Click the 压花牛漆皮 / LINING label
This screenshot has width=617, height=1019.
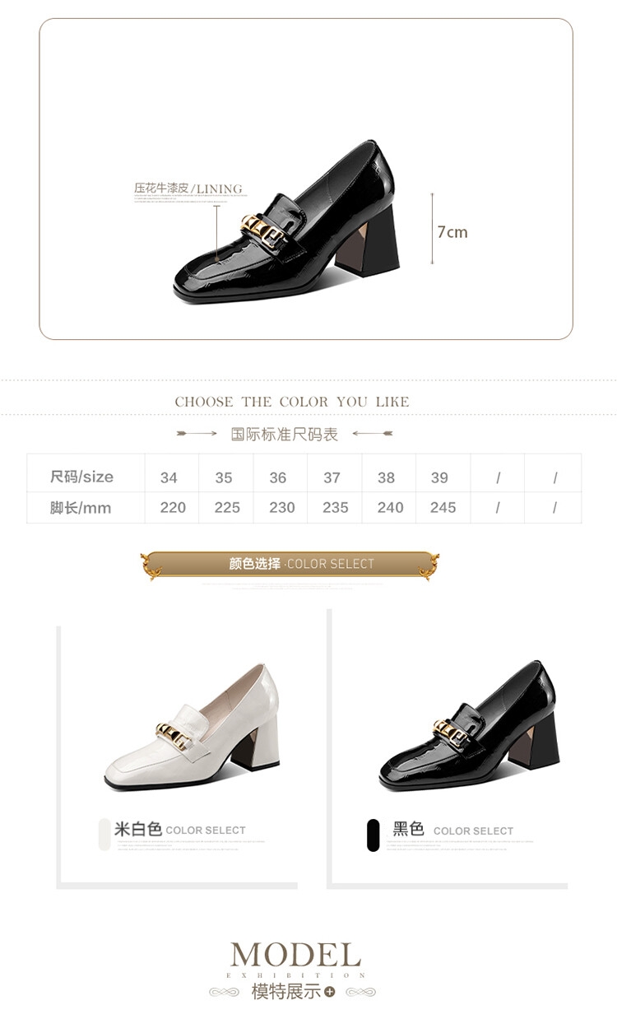[188, 188]
